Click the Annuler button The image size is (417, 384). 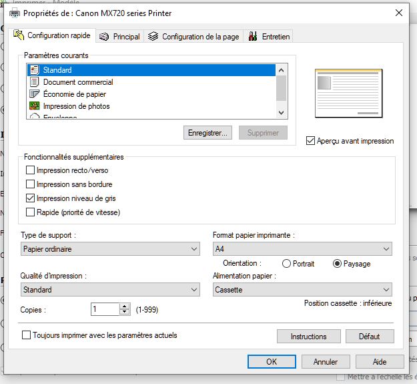pyautogui.click(x=326, y=362)
